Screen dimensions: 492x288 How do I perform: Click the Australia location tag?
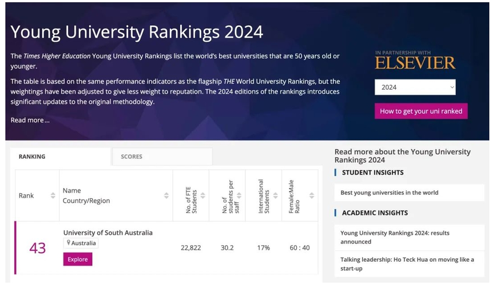81,243
